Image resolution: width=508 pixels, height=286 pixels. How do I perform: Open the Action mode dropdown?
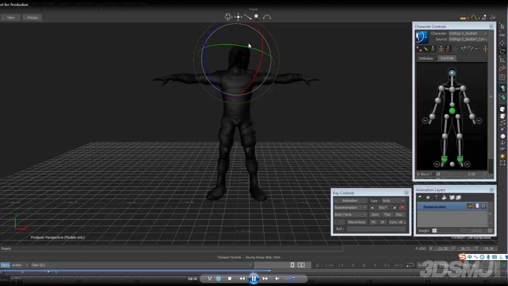click(20, 265)
